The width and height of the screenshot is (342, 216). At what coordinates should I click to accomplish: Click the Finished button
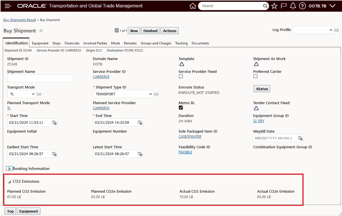pos(150,31)
